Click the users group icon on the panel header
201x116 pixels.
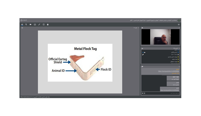[142, 48]
